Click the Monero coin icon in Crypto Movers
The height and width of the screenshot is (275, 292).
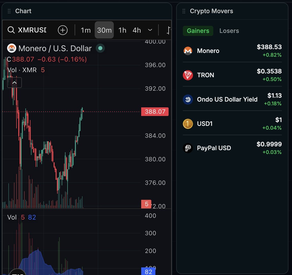tap(188, 51)
